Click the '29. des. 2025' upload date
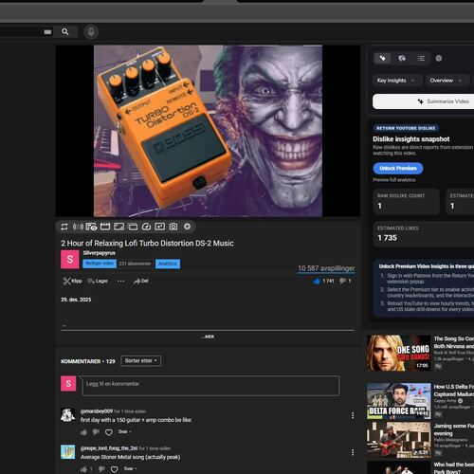The height and width of the screenshot is (474, 474). tap(76, 300)
